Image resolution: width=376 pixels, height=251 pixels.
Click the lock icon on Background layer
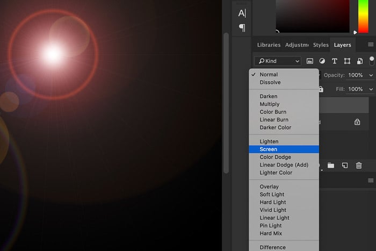pyautogui.click(x=357, y=122)
